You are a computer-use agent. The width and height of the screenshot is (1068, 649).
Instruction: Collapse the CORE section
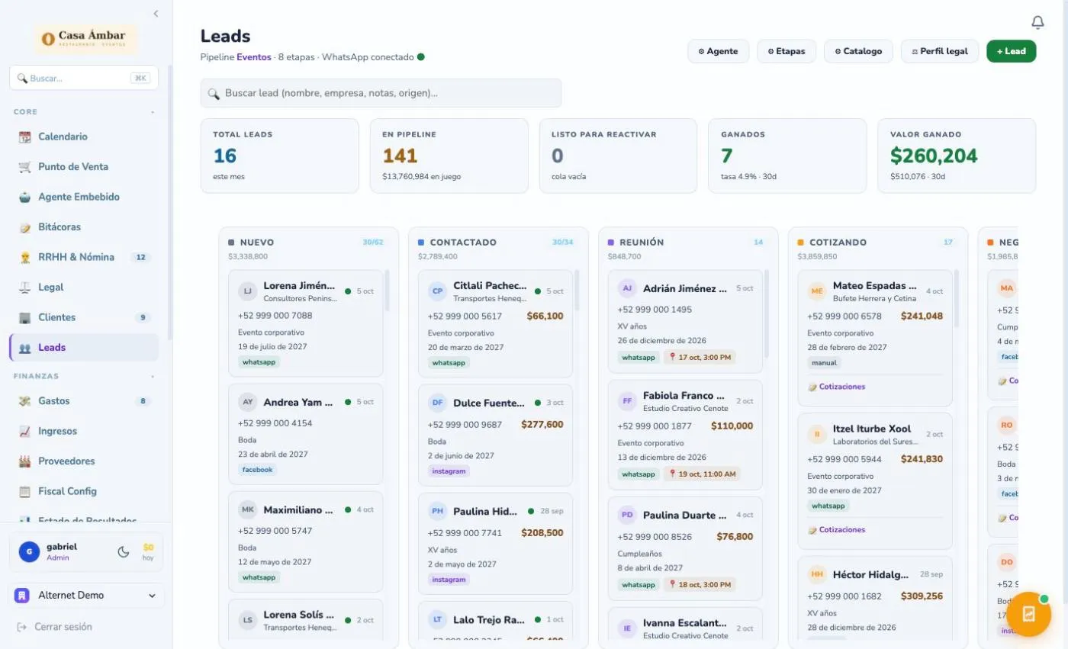(x=152, y=112)
